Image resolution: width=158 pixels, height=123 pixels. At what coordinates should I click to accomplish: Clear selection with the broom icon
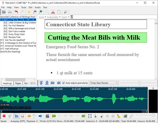coord(119,116)
